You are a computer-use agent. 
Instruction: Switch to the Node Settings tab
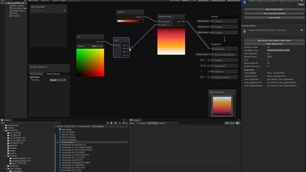(36, 74)
